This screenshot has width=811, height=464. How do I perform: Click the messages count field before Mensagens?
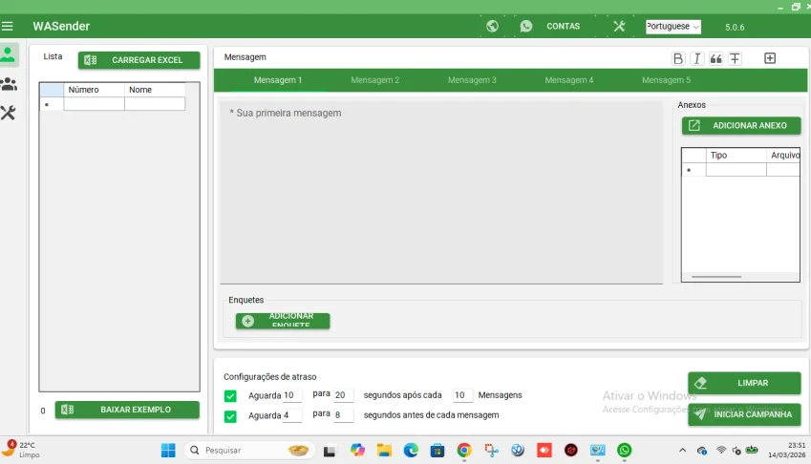click(462, 395)
